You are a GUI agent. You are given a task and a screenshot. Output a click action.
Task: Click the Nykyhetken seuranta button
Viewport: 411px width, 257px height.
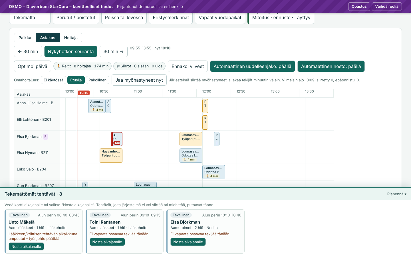click(71, 52)
